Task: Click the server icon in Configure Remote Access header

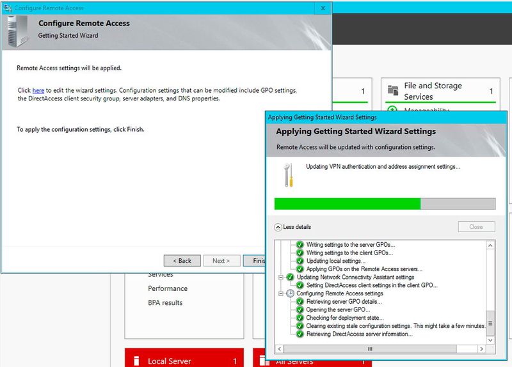Action: 18,32
